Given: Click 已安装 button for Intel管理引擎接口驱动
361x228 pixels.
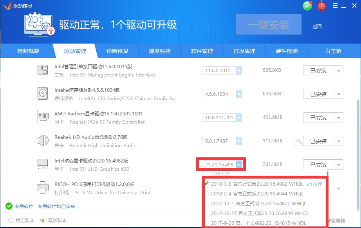Looking at the screenshot, I should point(319,70).
